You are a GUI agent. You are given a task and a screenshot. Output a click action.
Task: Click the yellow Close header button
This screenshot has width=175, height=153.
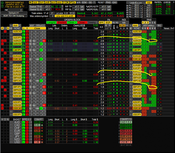37,28
